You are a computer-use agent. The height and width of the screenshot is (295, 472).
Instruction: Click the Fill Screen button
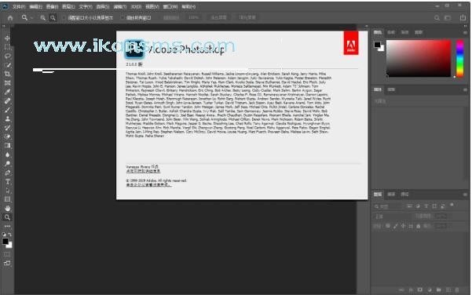247,17
